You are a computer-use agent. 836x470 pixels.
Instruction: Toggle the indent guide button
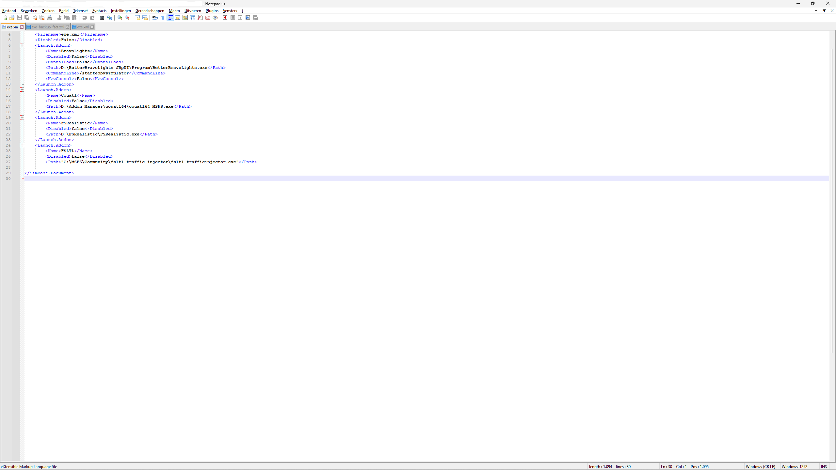tap(170, 18)
